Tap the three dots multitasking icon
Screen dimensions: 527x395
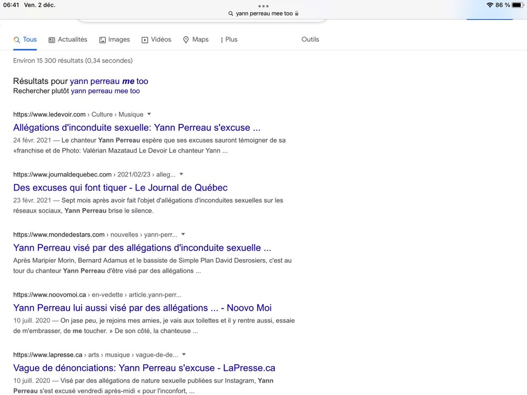coord(263,6)
